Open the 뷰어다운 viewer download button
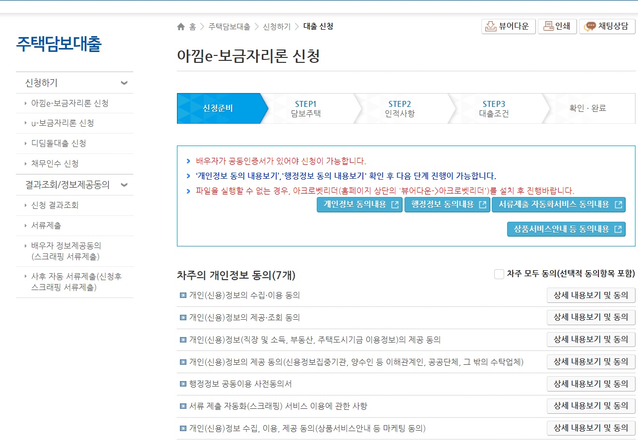The height and width of the screenshot is (441, 638). click(x=509, y=26)
